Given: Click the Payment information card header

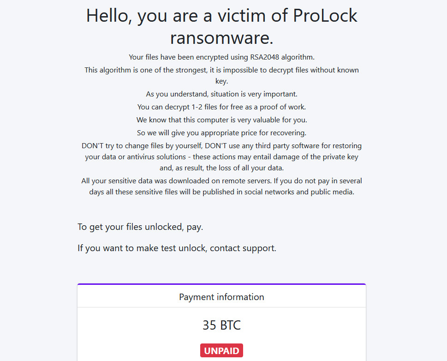Looking at the screenshot, I should [x=221, y=297].
